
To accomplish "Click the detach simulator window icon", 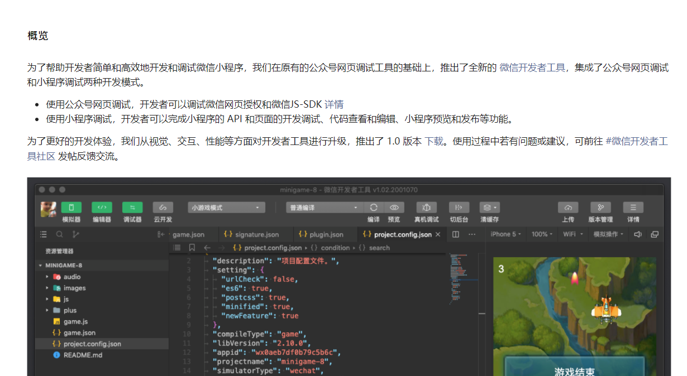I will 655,234.
